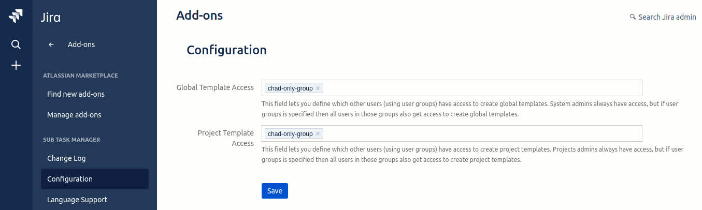The image size is (702, 210).
Task: Focus the Global Template Access field
Action: click(x=452, y=88)
